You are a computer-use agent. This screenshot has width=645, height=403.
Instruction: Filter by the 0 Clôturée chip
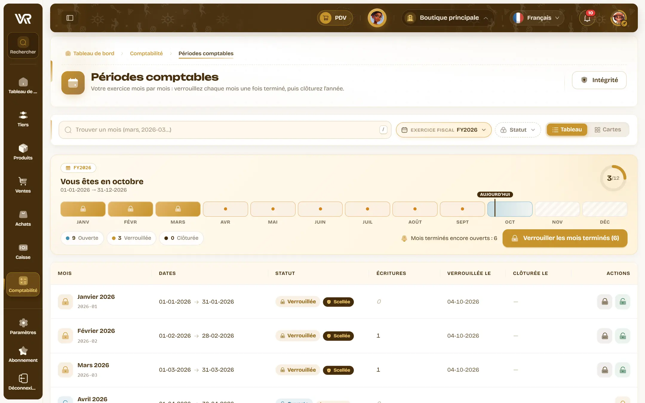[x=181, y=238]
